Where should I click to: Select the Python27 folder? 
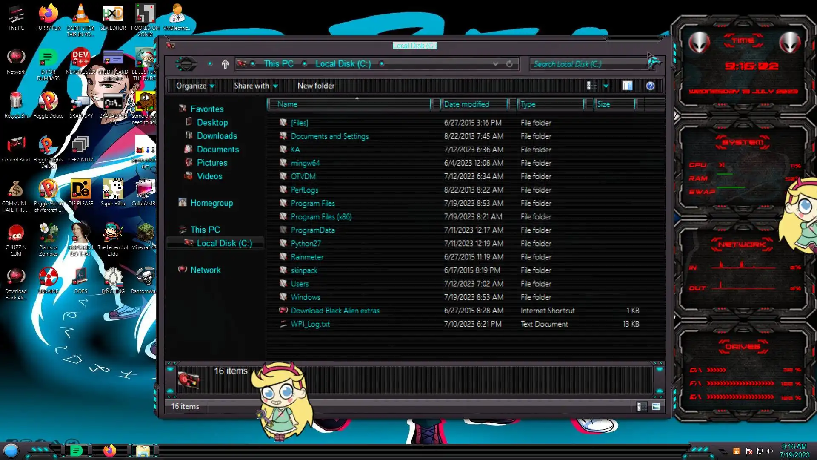[x=306, y=244]
